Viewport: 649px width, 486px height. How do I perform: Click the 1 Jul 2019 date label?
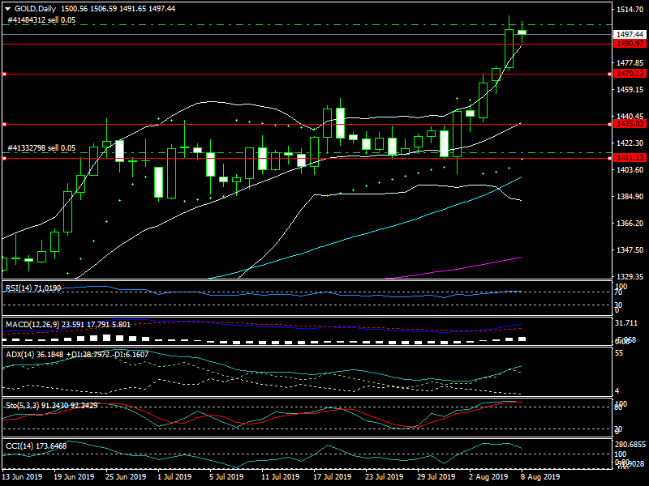coord(174,477)
